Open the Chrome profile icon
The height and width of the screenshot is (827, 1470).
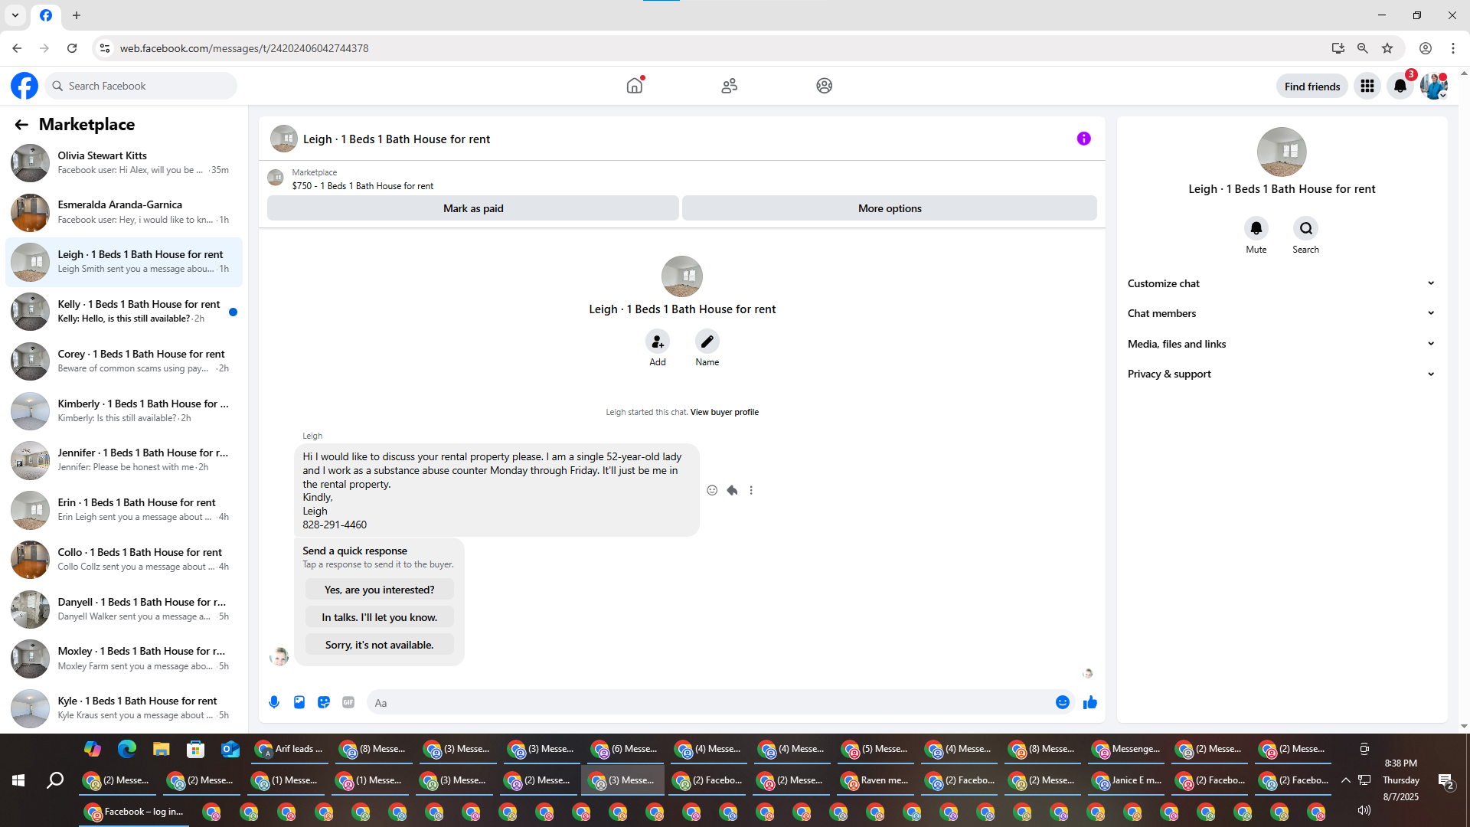click(x=1426, y=48)
